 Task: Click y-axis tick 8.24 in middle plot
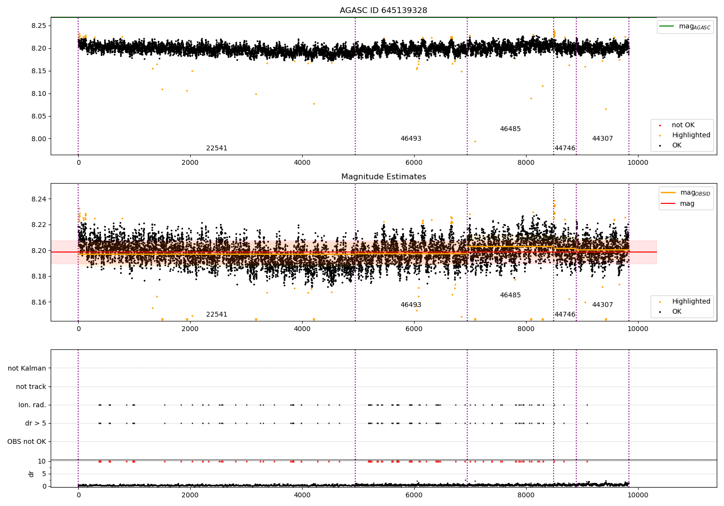pos(39,200)
